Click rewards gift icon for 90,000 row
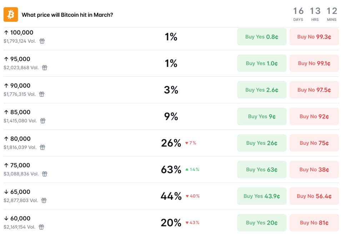This screenshot has width=341, height=235. [x=42, y=94]
